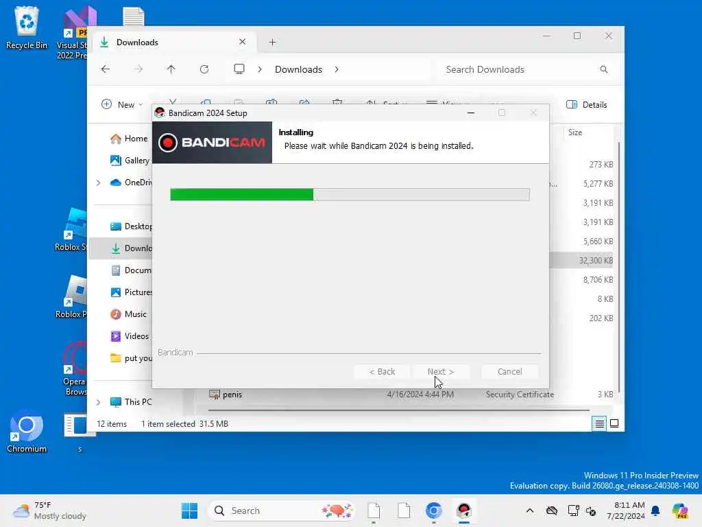
Task: Select the Downloads tab in File Explorer
Action: pos(175,42)
